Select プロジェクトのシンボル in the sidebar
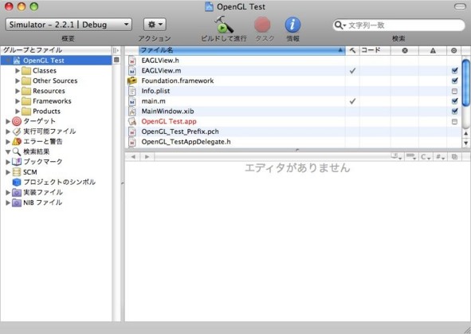 point(60,182)
